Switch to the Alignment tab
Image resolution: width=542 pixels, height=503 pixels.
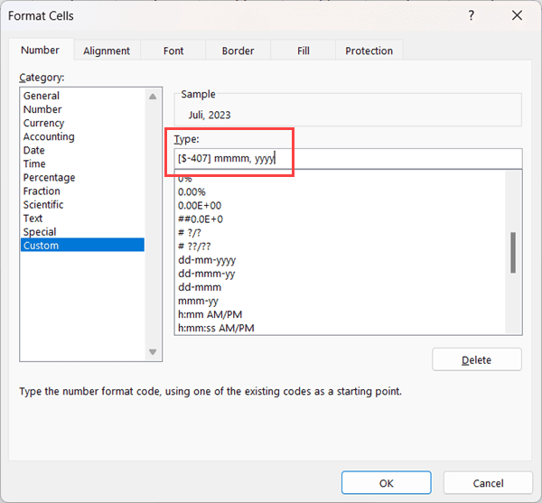(x=107, y=51)
